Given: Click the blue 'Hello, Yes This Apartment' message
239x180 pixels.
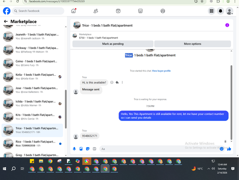Looking at the screenshot, I should [x=174, y=116].
